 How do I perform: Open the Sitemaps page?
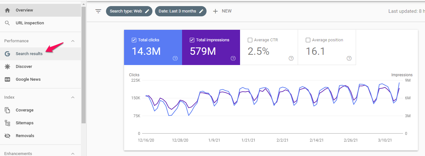point(24,123)
